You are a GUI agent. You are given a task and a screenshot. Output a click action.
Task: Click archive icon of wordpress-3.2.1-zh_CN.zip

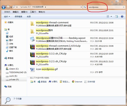(x=33, y=62)
